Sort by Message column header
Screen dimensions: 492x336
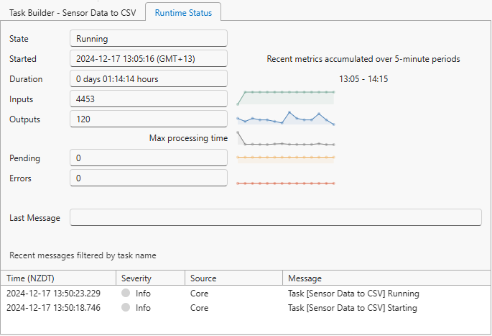coord(386,278)
